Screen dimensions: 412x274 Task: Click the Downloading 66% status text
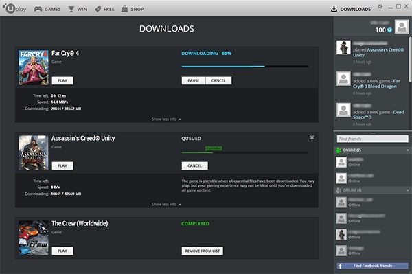[x=206, y=54]
